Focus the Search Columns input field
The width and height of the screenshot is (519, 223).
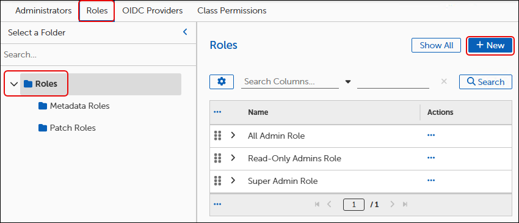[x=290, y=81]
